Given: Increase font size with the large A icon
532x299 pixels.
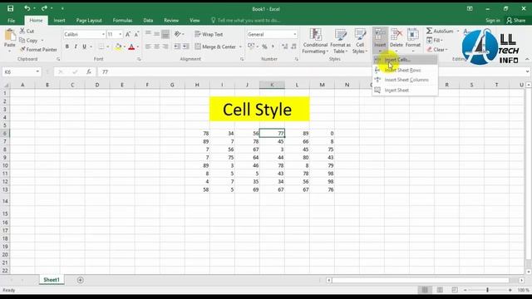Looking at the screenshot, I should [x=128, y=34].
